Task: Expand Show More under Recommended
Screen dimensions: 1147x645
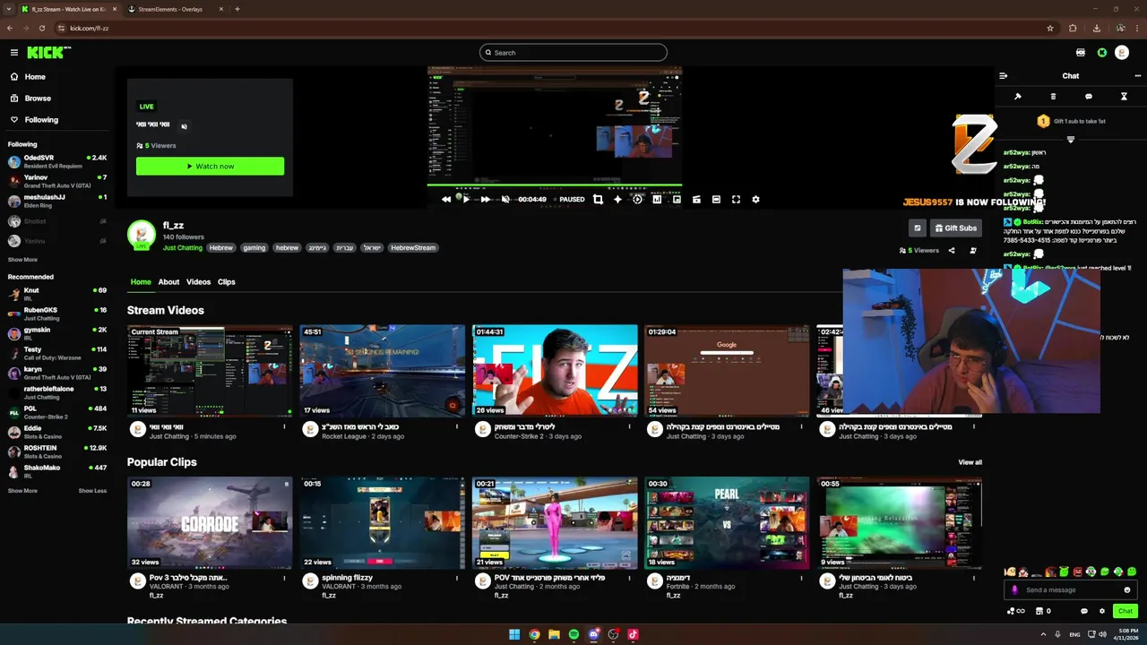Action: pos(22,491)
